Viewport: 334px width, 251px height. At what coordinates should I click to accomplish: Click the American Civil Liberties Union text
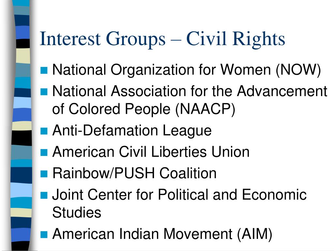pyautogui.click(x=151, y=152)
